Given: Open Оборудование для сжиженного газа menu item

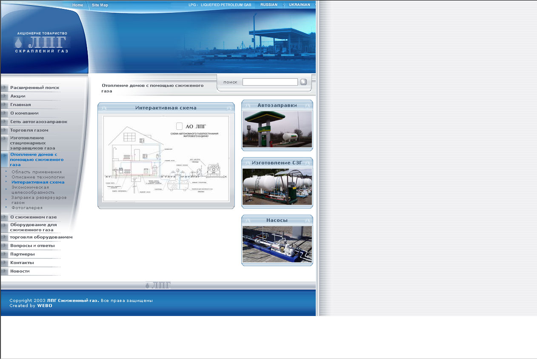Looking at the screenshot, I should point(34,227).
